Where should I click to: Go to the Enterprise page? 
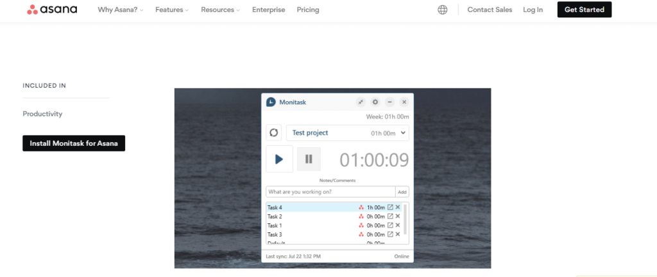coord(269,10)
